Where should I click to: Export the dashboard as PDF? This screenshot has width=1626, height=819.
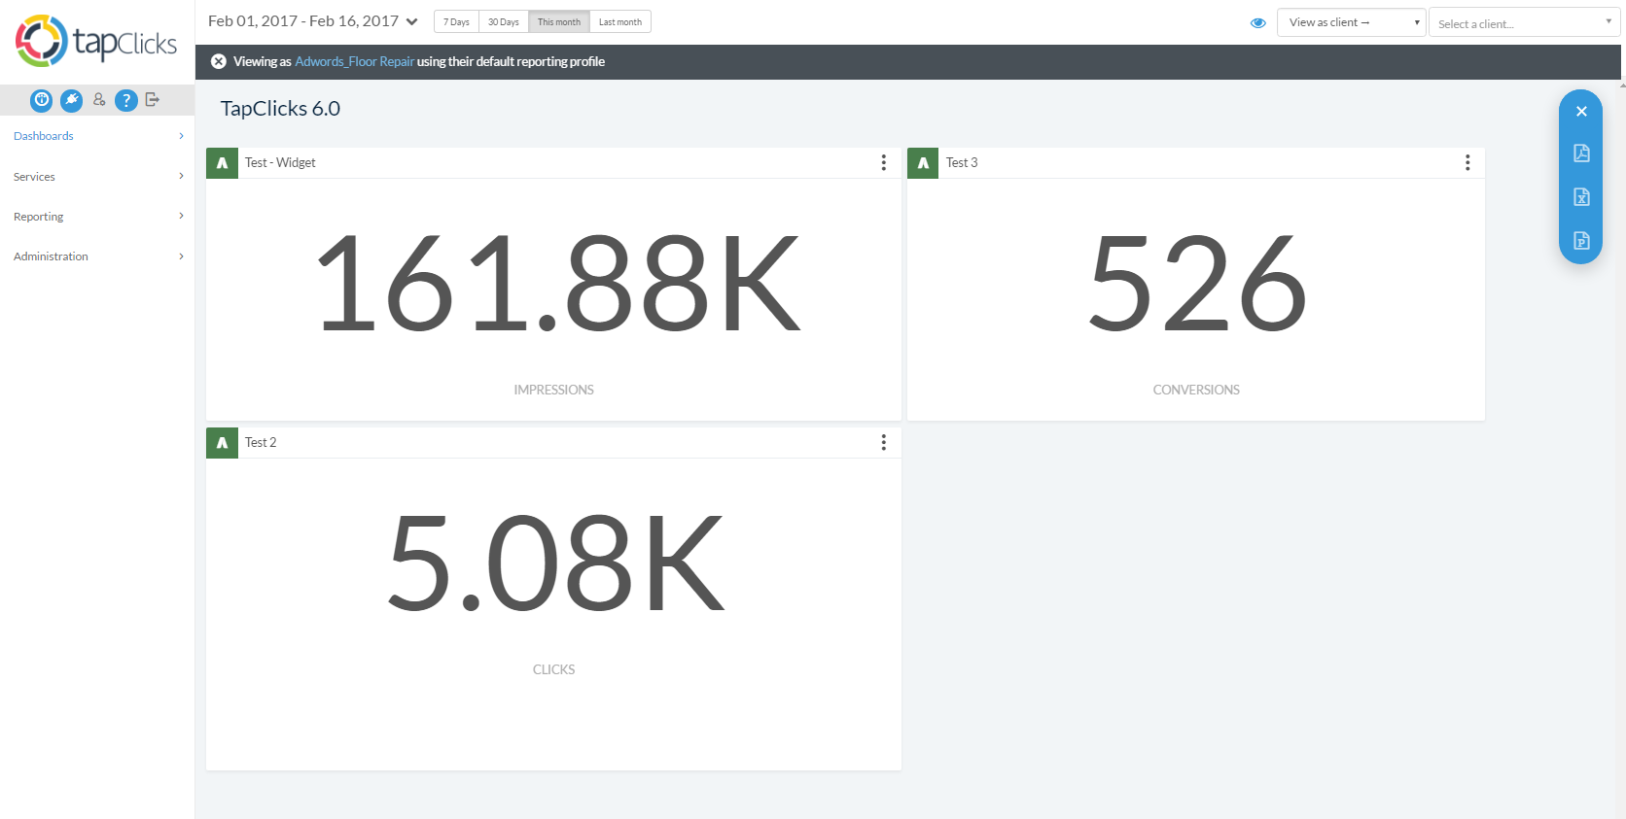point(1581,153)
